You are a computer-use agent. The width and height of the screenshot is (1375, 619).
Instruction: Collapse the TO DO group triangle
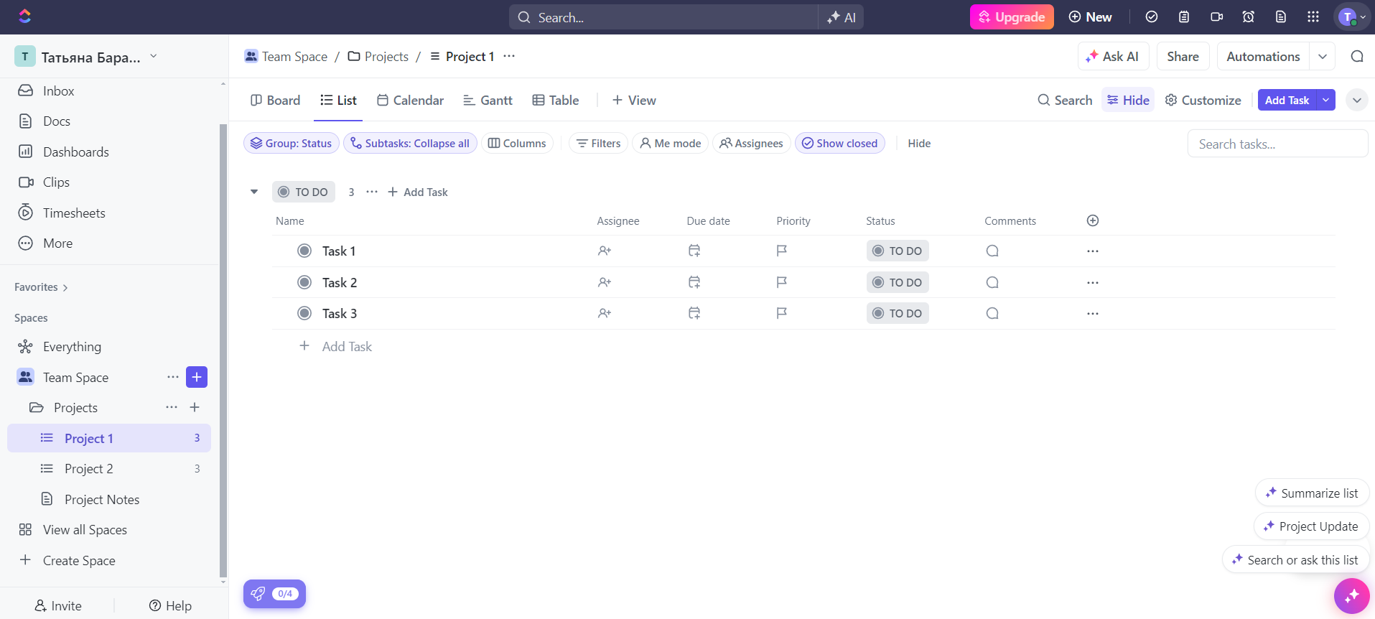254,192
